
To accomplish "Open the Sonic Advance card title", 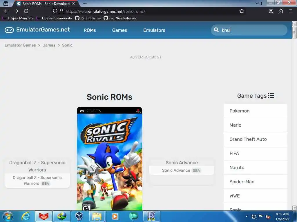I will tap(182, 162).
